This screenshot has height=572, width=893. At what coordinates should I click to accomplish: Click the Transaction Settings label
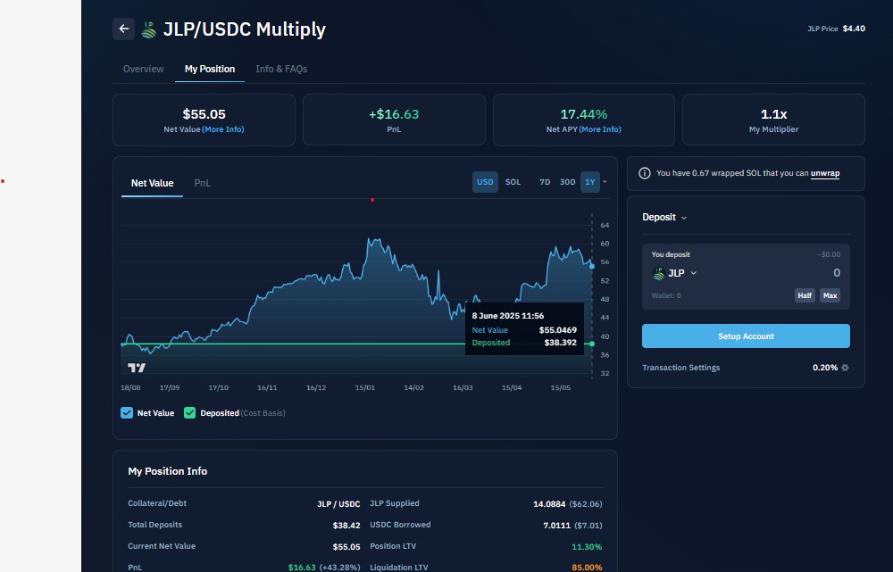coord(680,368)
